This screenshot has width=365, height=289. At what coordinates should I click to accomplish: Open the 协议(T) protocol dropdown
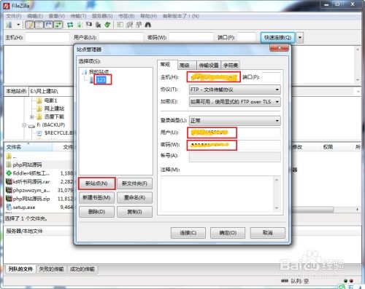coord(235,90)
